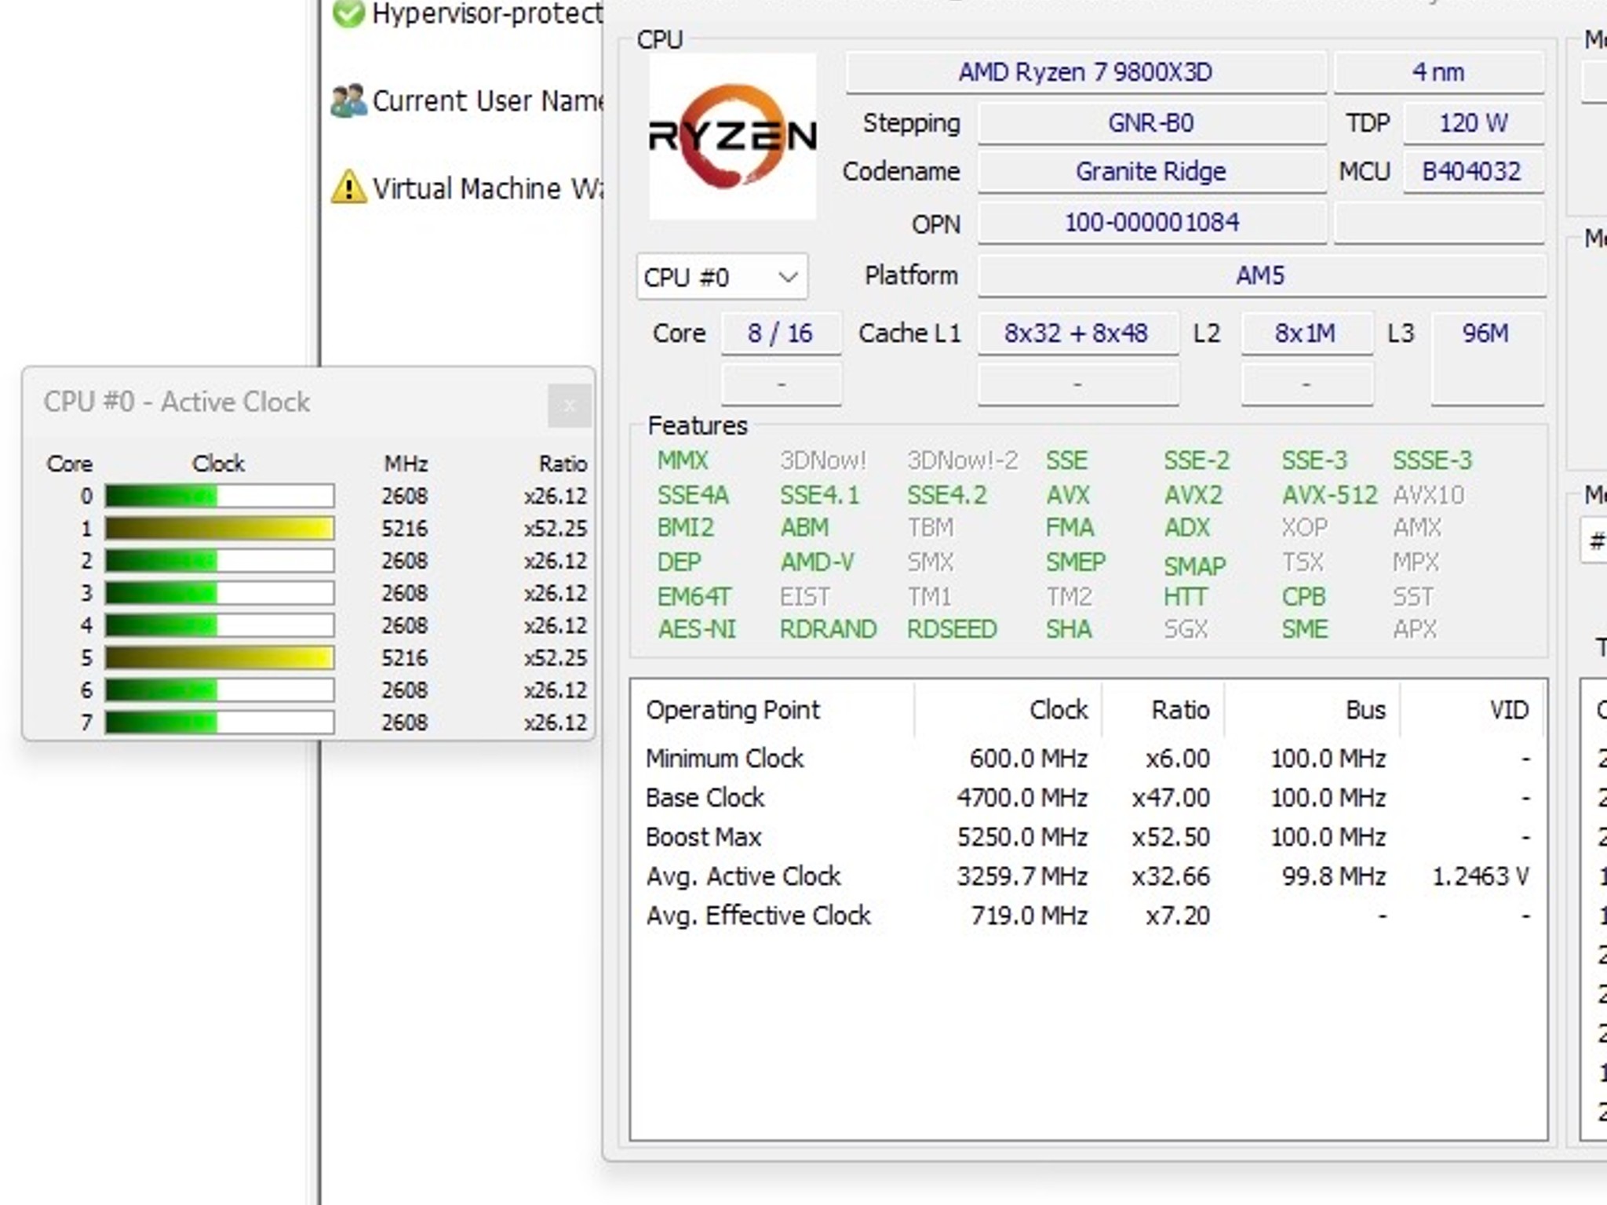
Task: Click the 2608 MHz value for Core 0
Action: pyautogui.click(x=405, y=496)
